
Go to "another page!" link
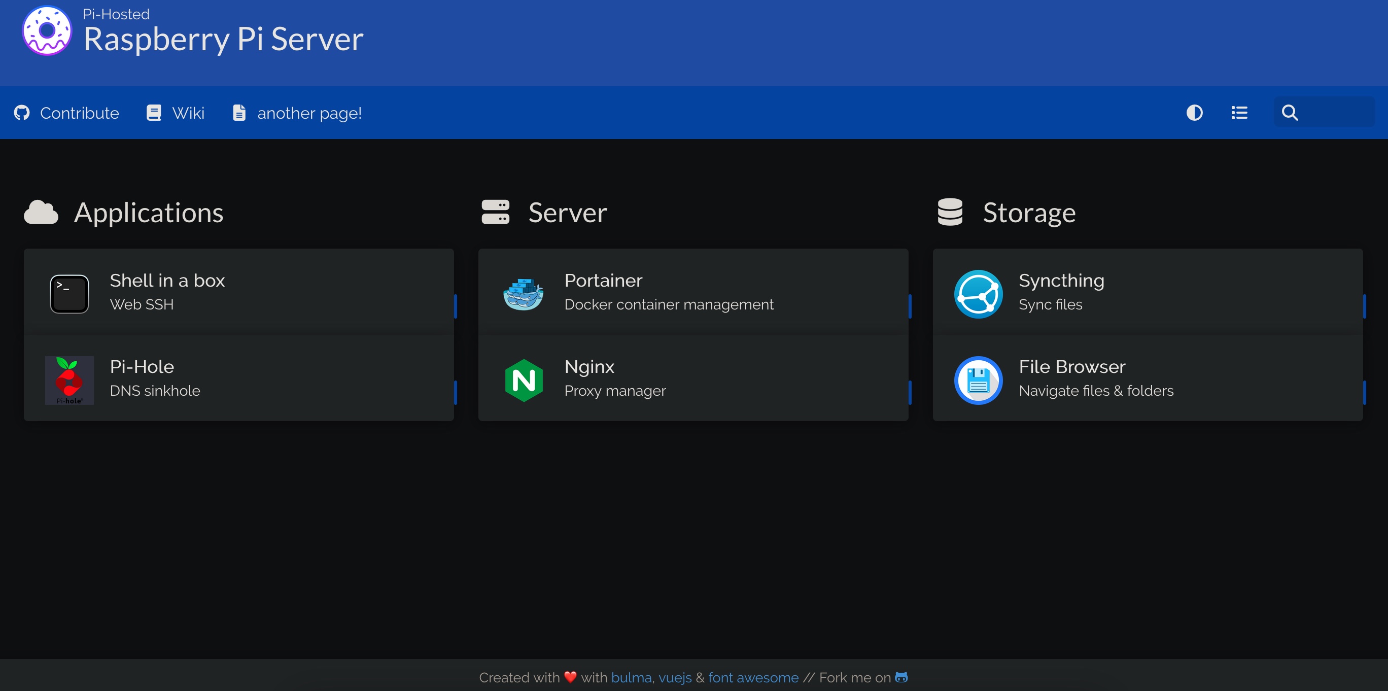tap(297, 113)
